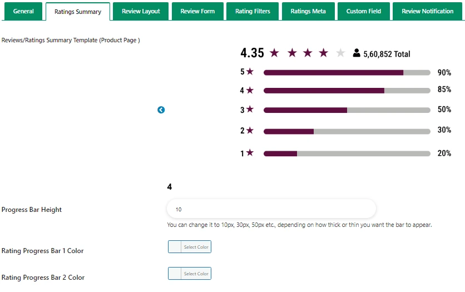465x292 pixels.
Task: Click the 2 star progress bar at 30%
Action: (x=347, y=131)
